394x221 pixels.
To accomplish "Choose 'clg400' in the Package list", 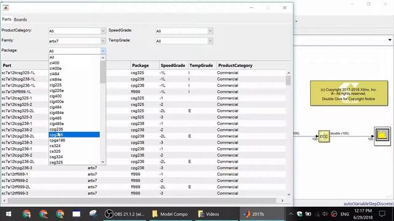I will [74, 96].
